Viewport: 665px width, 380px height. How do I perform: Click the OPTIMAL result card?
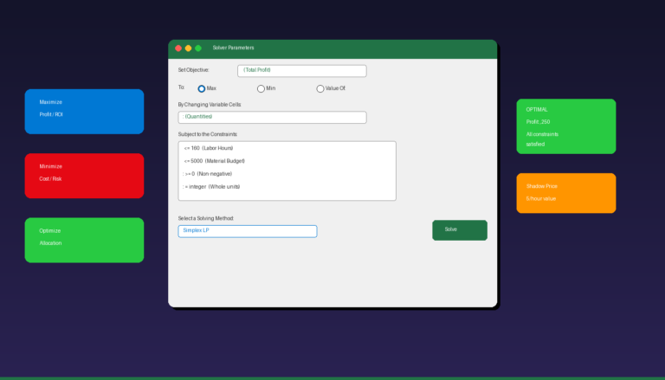point(565,126)
